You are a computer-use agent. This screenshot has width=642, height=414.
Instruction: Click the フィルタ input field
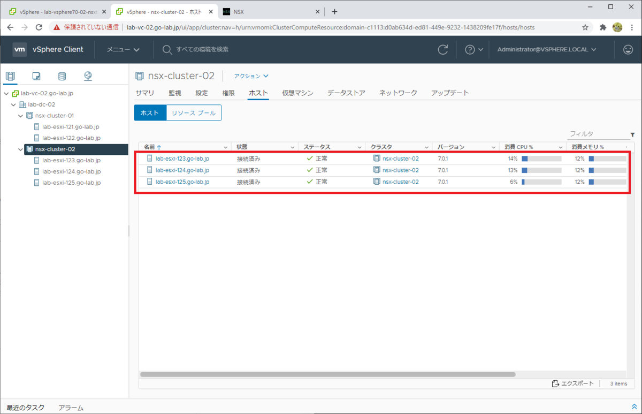pos(598,134)
